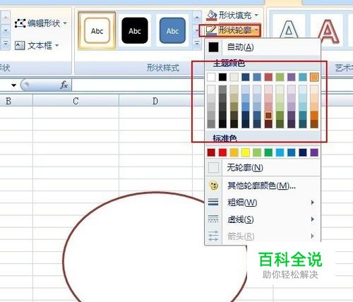Click the Shape Fill paint bucket icon

coord(211,16)
